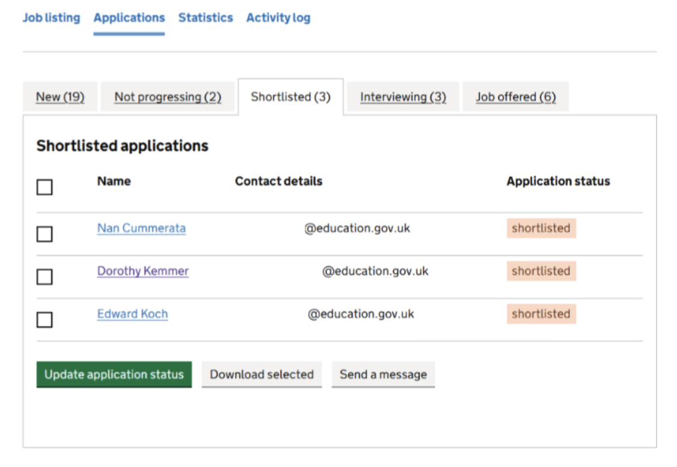Tick the checkbox for Edward Koch
Screen dimensions: 677x467
click(x=44, y=320)
